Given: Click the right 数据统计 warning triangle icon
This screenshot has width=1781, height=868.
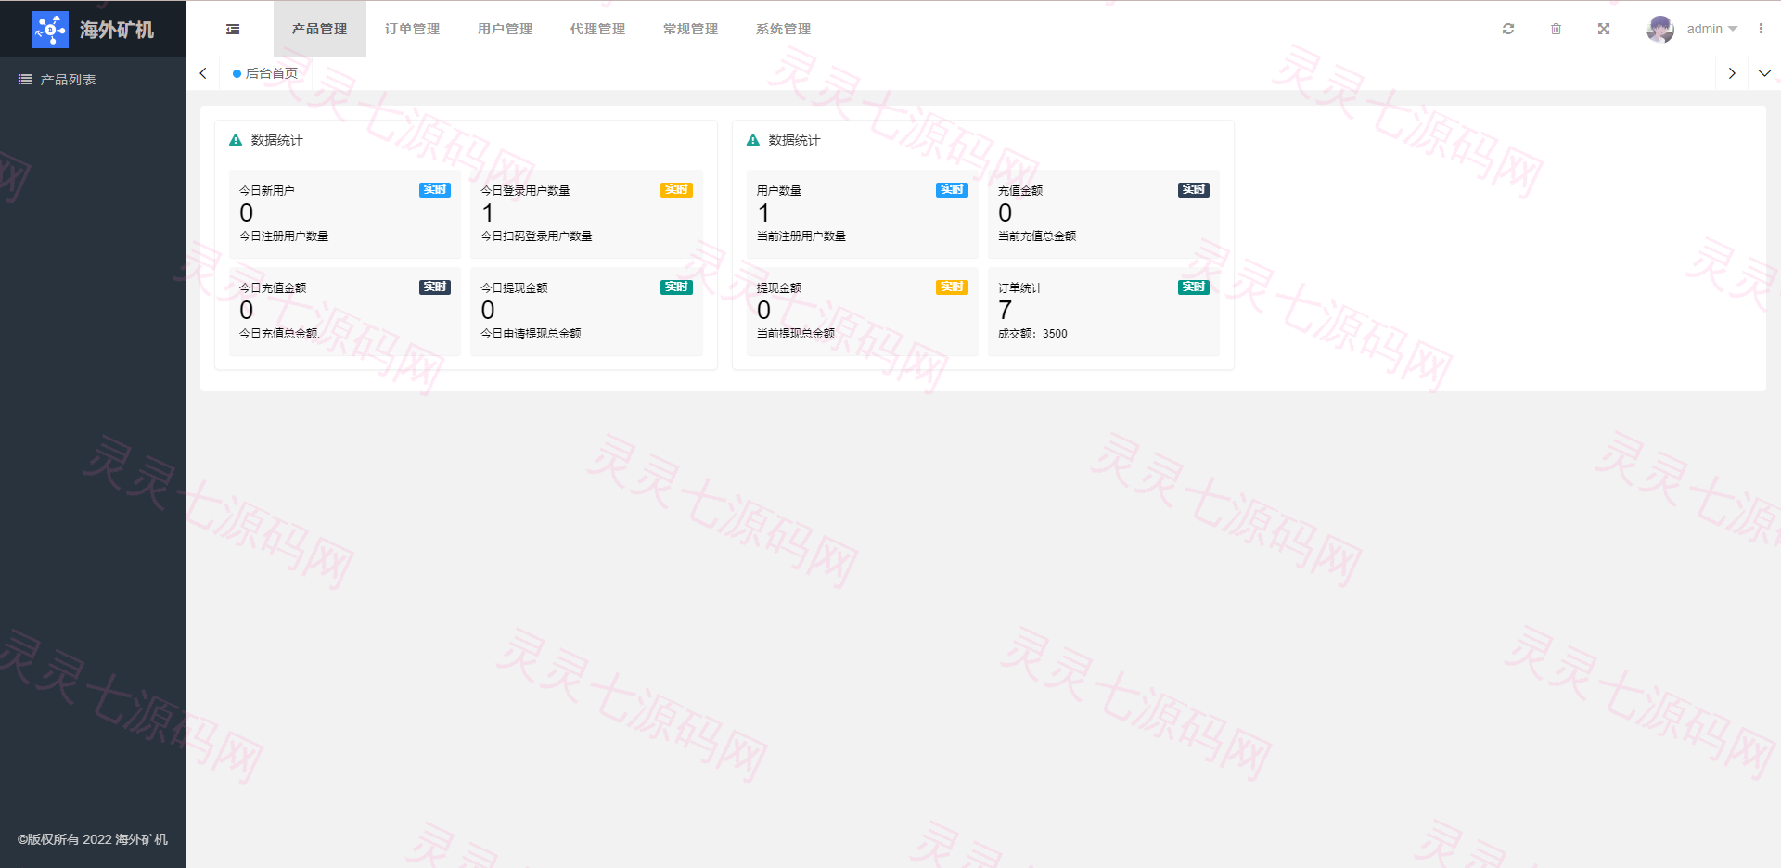Looking at the screenshot, I should [753, 140].
